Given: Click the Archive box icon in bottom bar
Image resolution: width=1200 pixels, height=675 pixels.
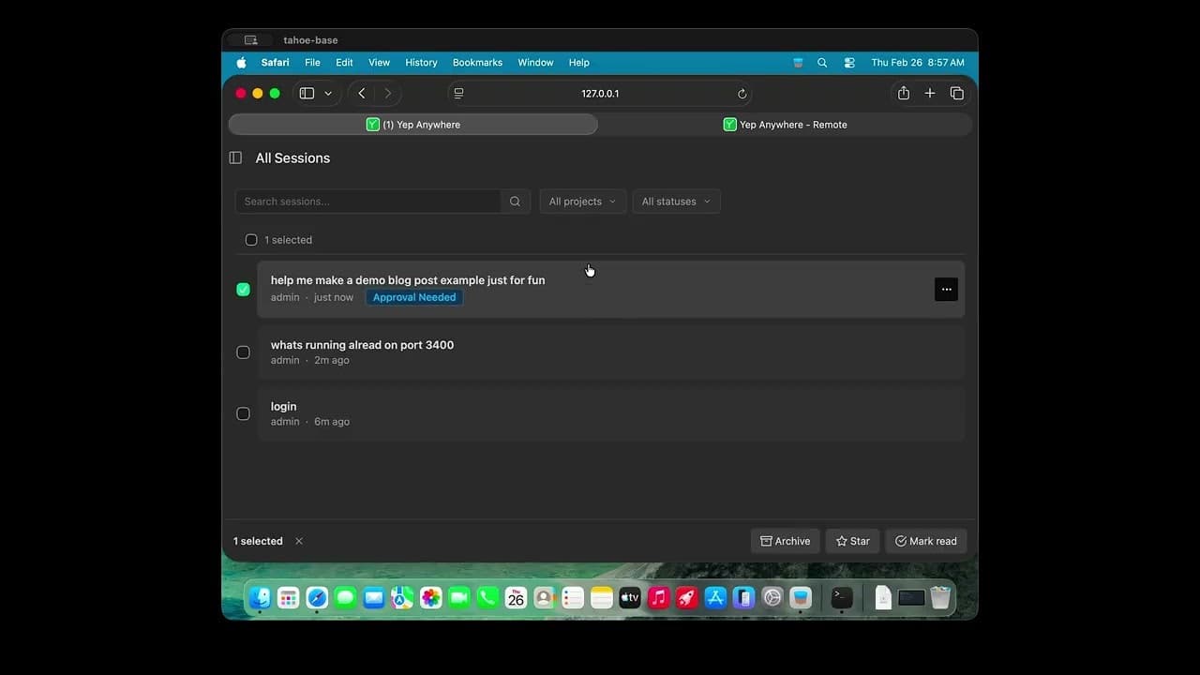Looking at the screenshot, I should point(766,541).
